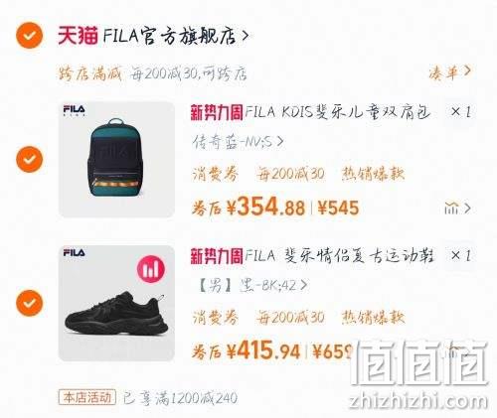Open the backpack title FILA KIDS斐乐儿童双肩包
This screenshot has width=497, height=418.
[x=338, y=112]
